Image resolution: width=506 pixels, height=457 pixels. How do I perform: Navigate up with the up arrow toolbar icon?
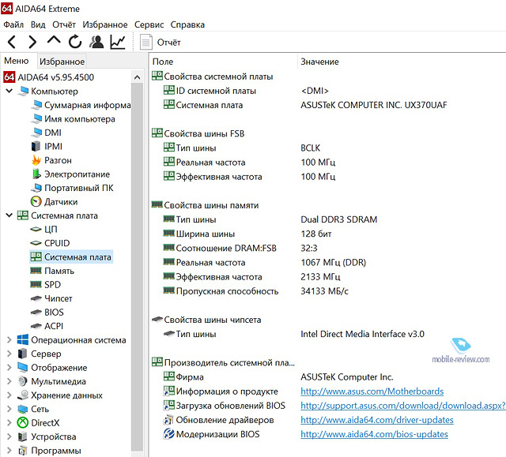pyautogui.click(x=54, y=40)
